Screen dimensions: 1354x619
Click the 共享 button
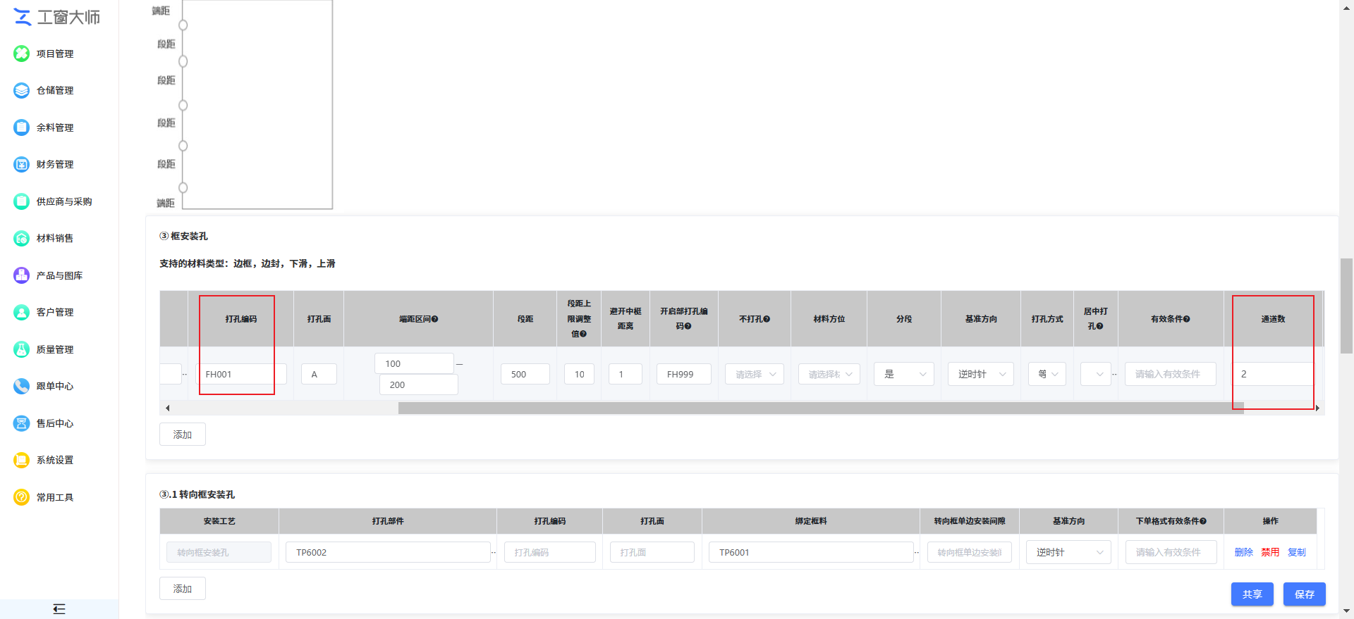[1252, 594]
